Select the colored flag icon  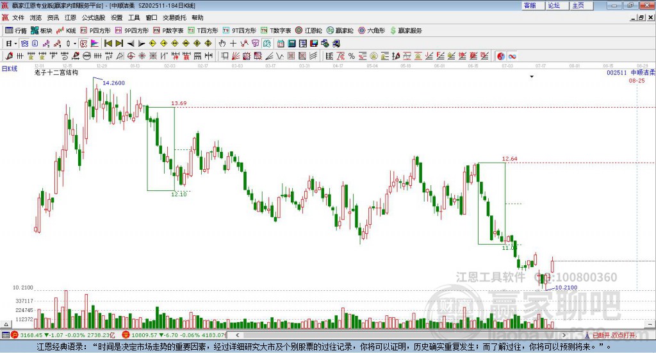point(95,44)
